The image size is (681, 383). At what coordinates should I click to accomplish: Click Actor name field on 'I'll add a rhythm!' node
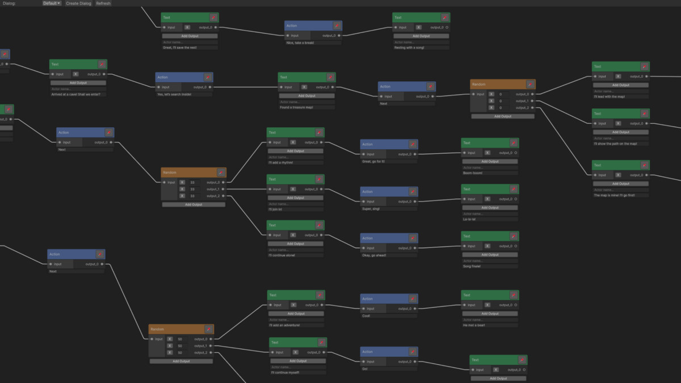pos(296,157)
